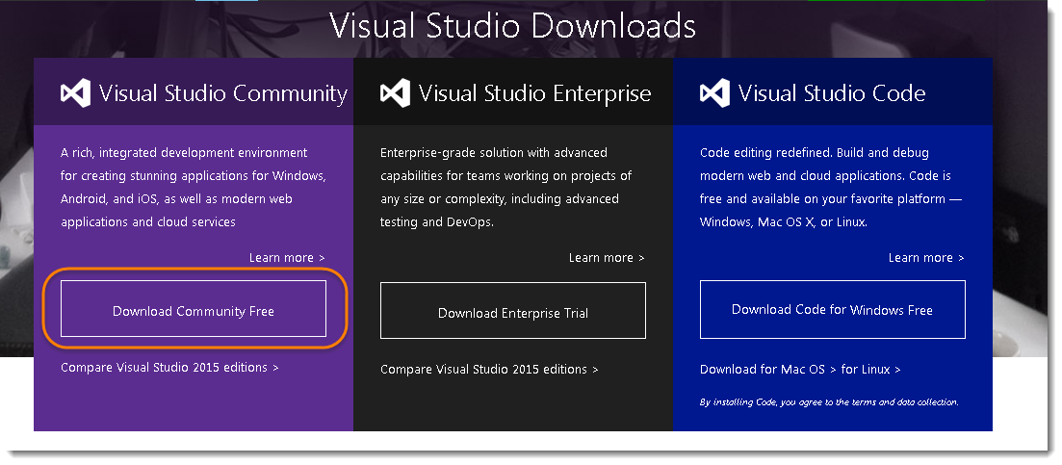Open Download for Mac OS link

tap(768, 370)
